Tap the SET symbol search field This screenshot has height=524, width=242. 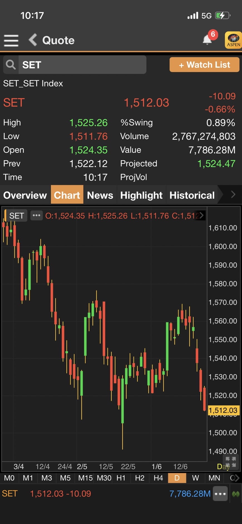tap(82, 65)
